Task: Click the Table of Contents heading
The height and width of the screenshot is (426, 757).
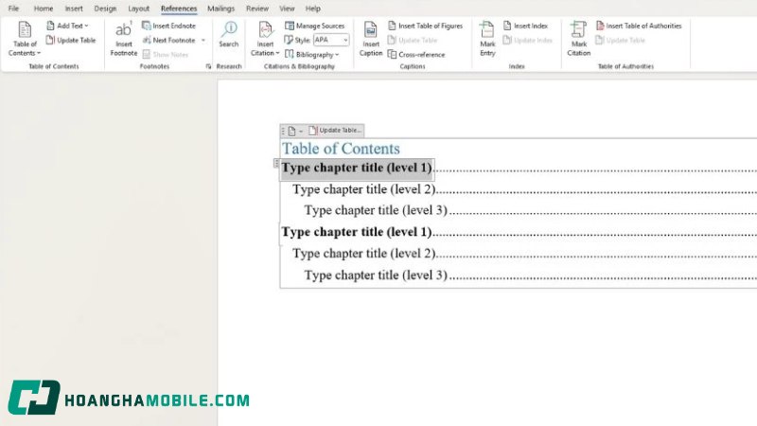Action: 341,149
